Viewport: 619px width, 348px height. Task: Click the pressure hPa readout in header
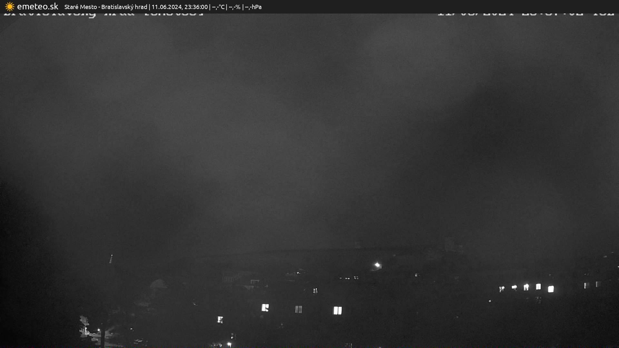(x=253, y=7)
